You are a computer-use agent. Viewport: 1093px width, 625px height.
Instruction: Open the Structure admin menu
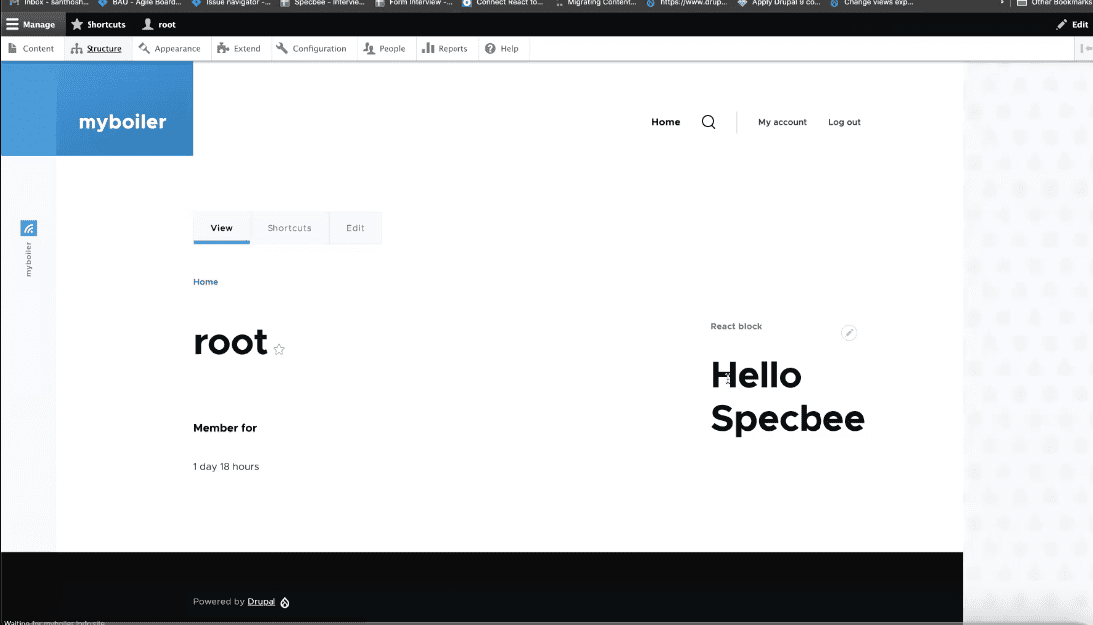(96, 48)
